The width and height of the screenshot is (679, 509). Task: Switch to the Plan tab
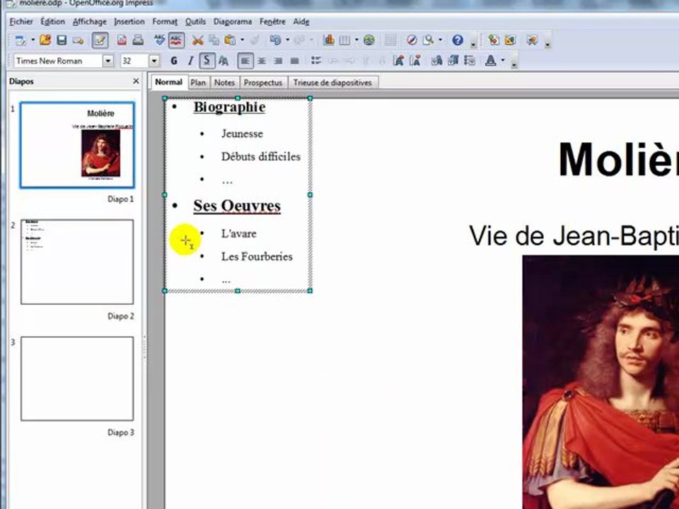tap(198, 82)
